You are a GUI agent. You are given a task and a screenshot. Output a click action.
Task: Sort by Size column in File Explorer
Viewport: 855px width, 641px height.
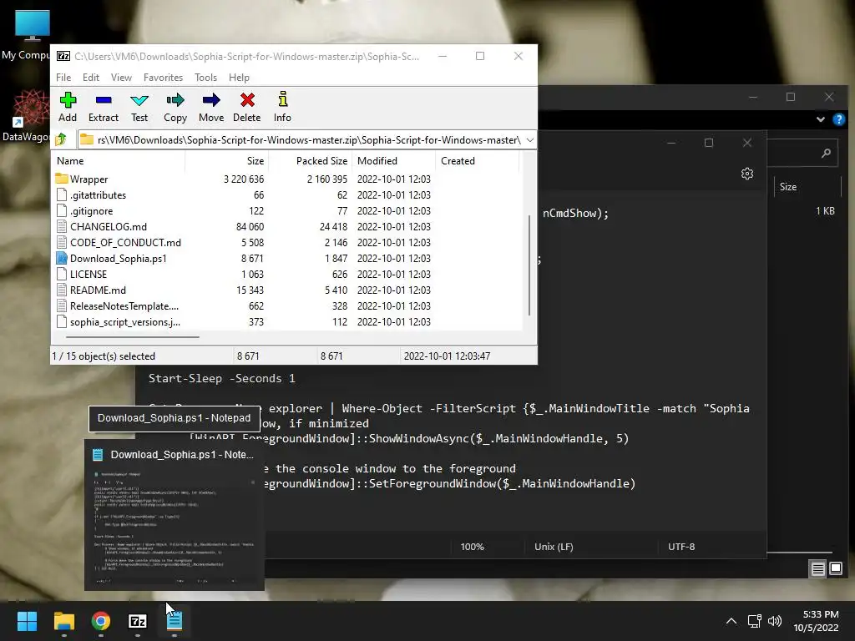point(788,187)
